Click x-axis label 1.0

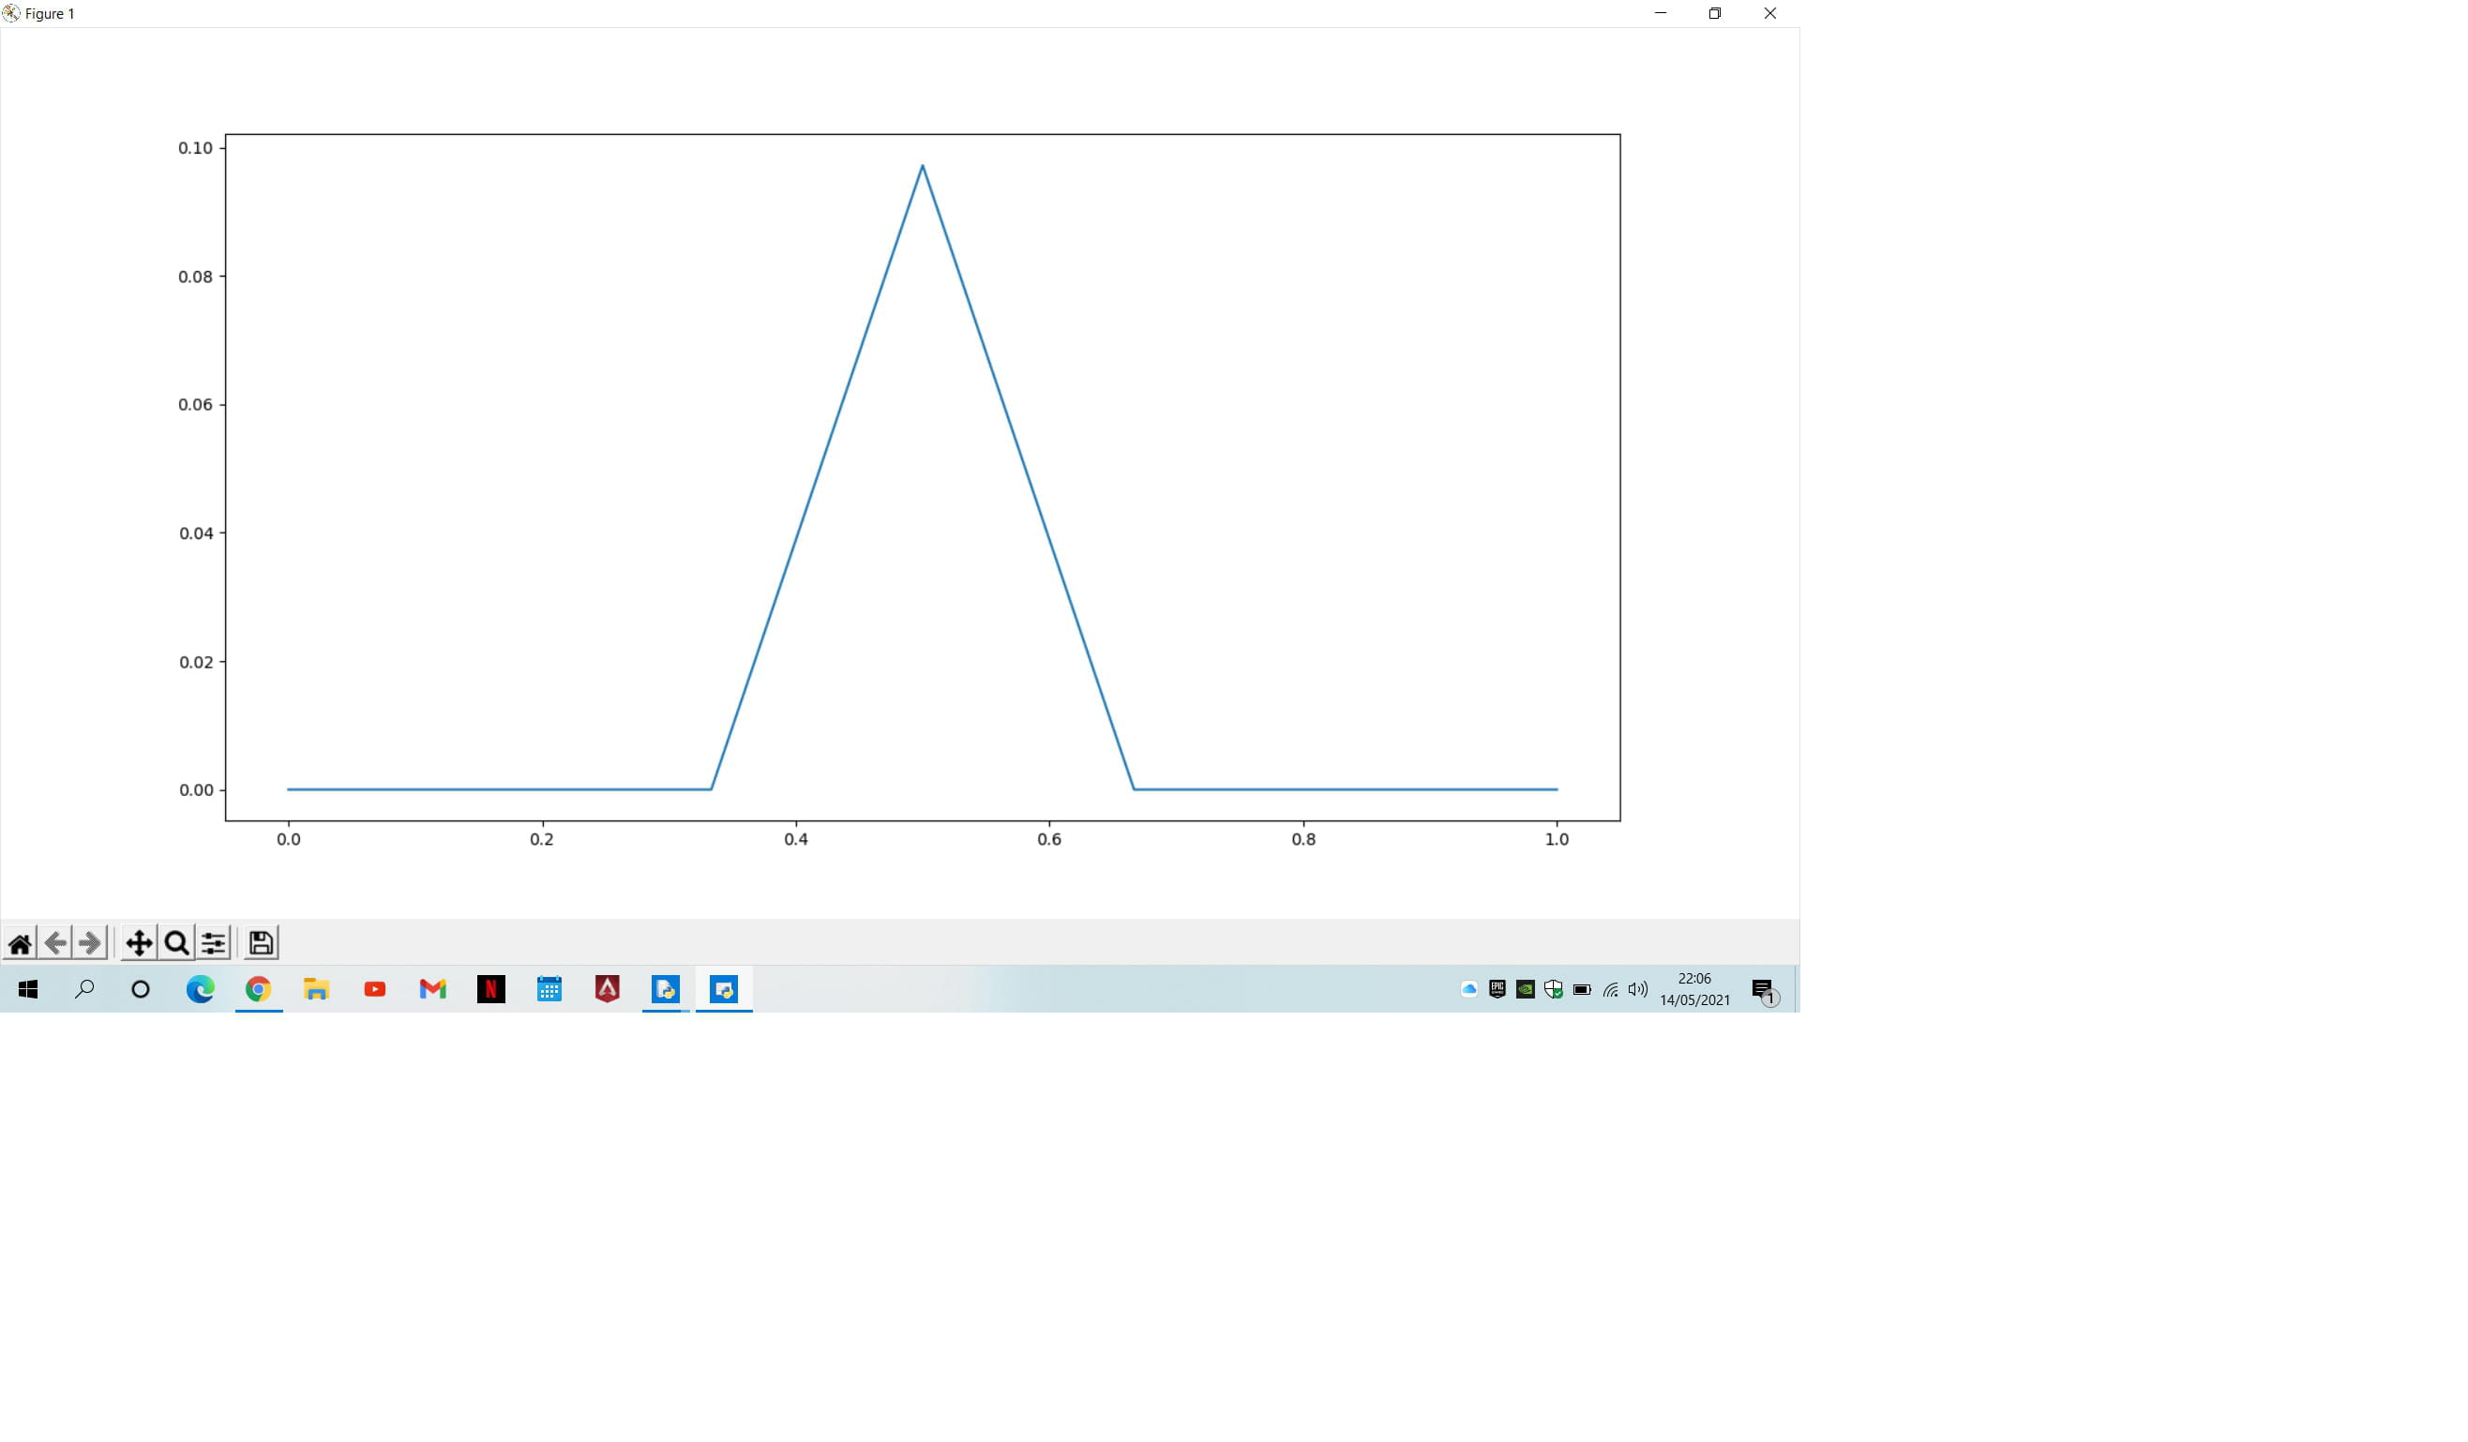[x=1558, y=840]
